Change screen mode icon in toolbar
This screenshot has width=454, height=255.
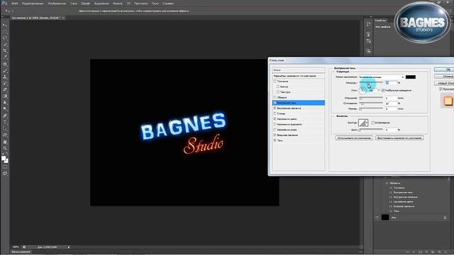(x=5, y=174)
